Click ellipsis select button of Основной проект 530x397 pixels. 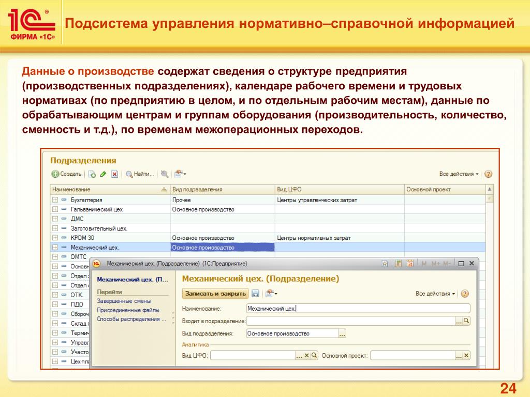coord(459,356)
